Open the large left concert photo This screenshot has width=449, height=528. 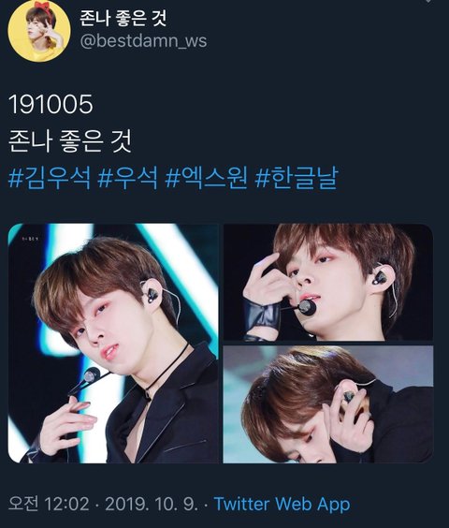click(x=113, y=343)
